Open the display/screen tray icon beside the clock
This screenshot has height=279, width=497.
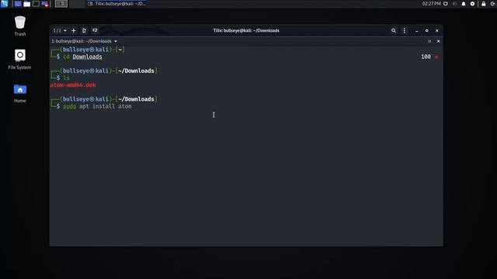[445, 4]
